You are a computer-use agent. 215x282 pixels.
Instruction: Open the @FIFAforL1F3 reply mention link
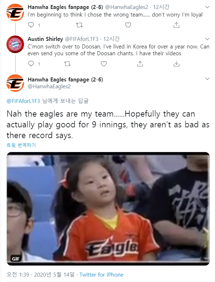pyautogui.click(x=23, y=101)
